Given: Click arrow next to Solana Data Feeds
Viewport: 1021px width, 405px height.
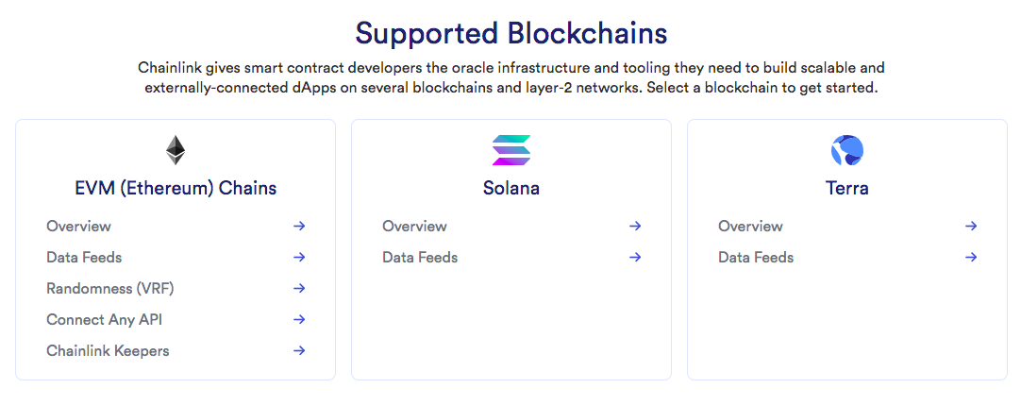Looking at the screenshot, I should 635,257.
